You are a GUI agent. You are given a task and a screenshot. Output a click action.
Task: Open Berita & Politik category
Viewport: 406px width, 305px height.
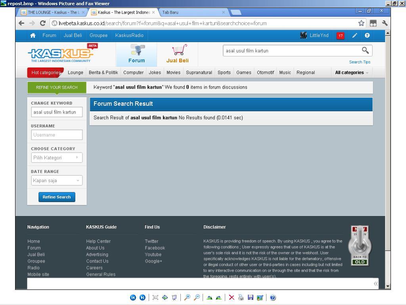[x=103, y=73]
